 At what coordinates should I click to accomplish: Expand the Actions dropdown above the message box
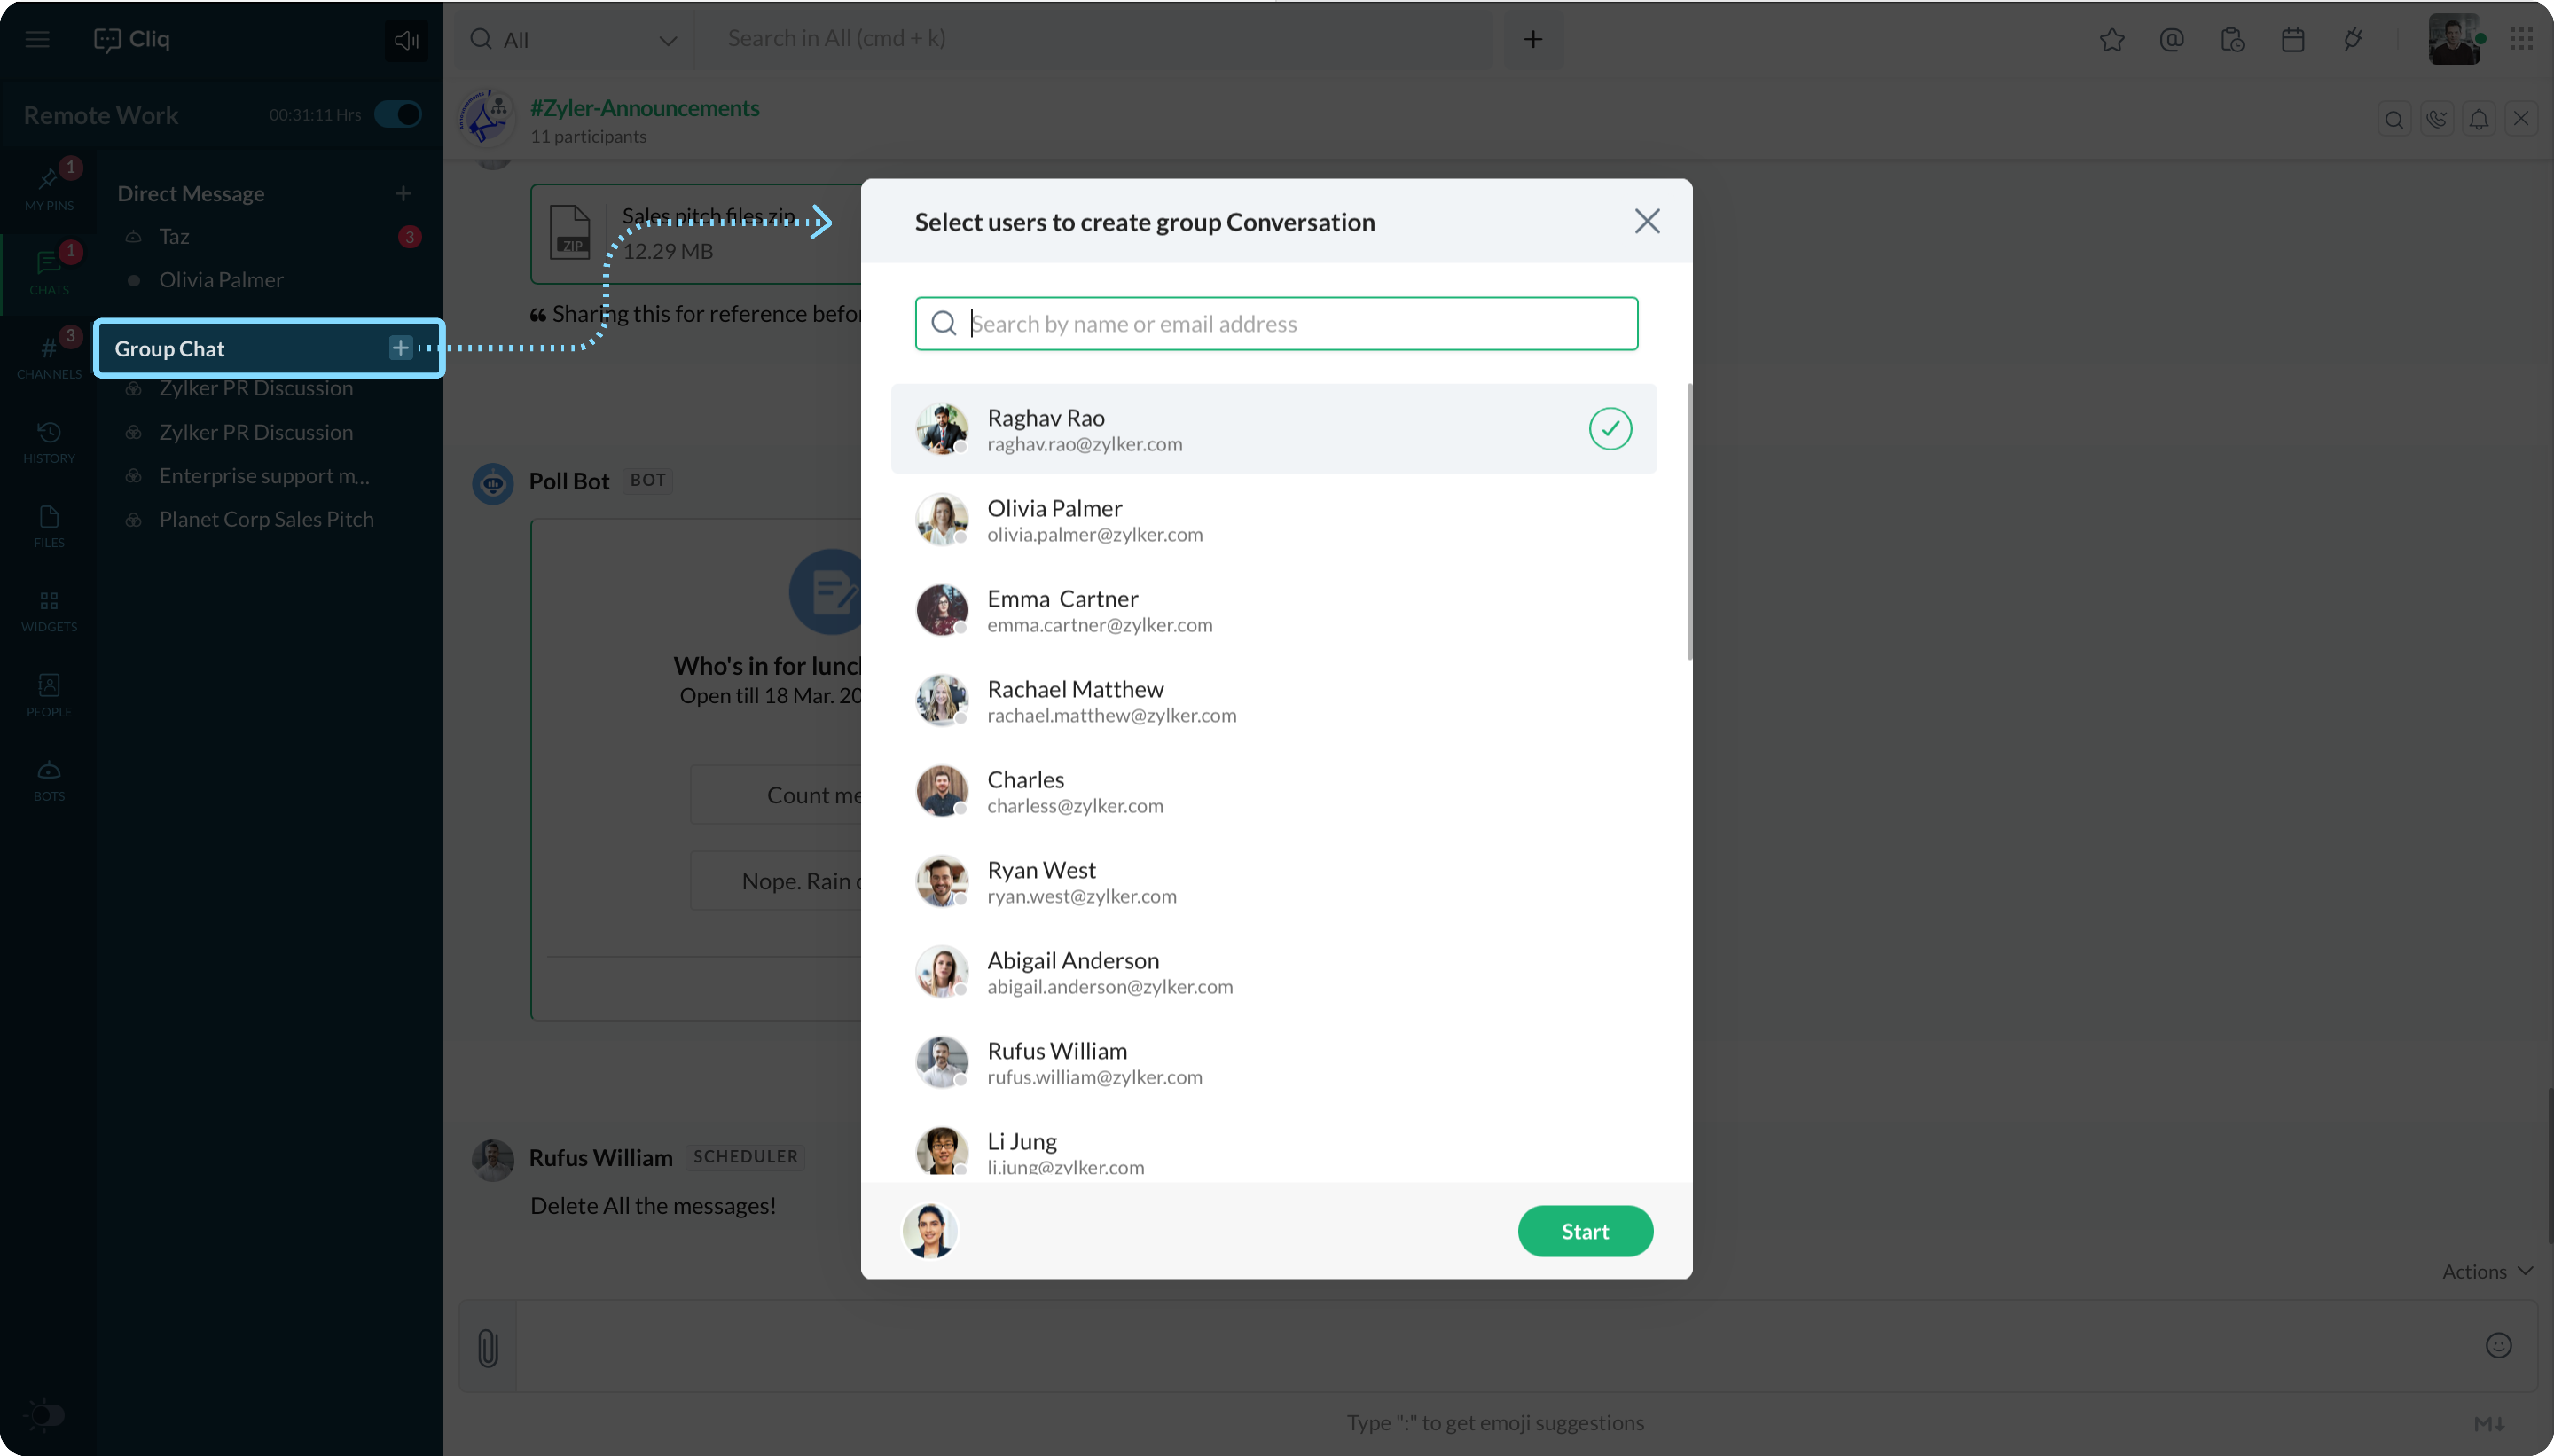[2487, 1271]
